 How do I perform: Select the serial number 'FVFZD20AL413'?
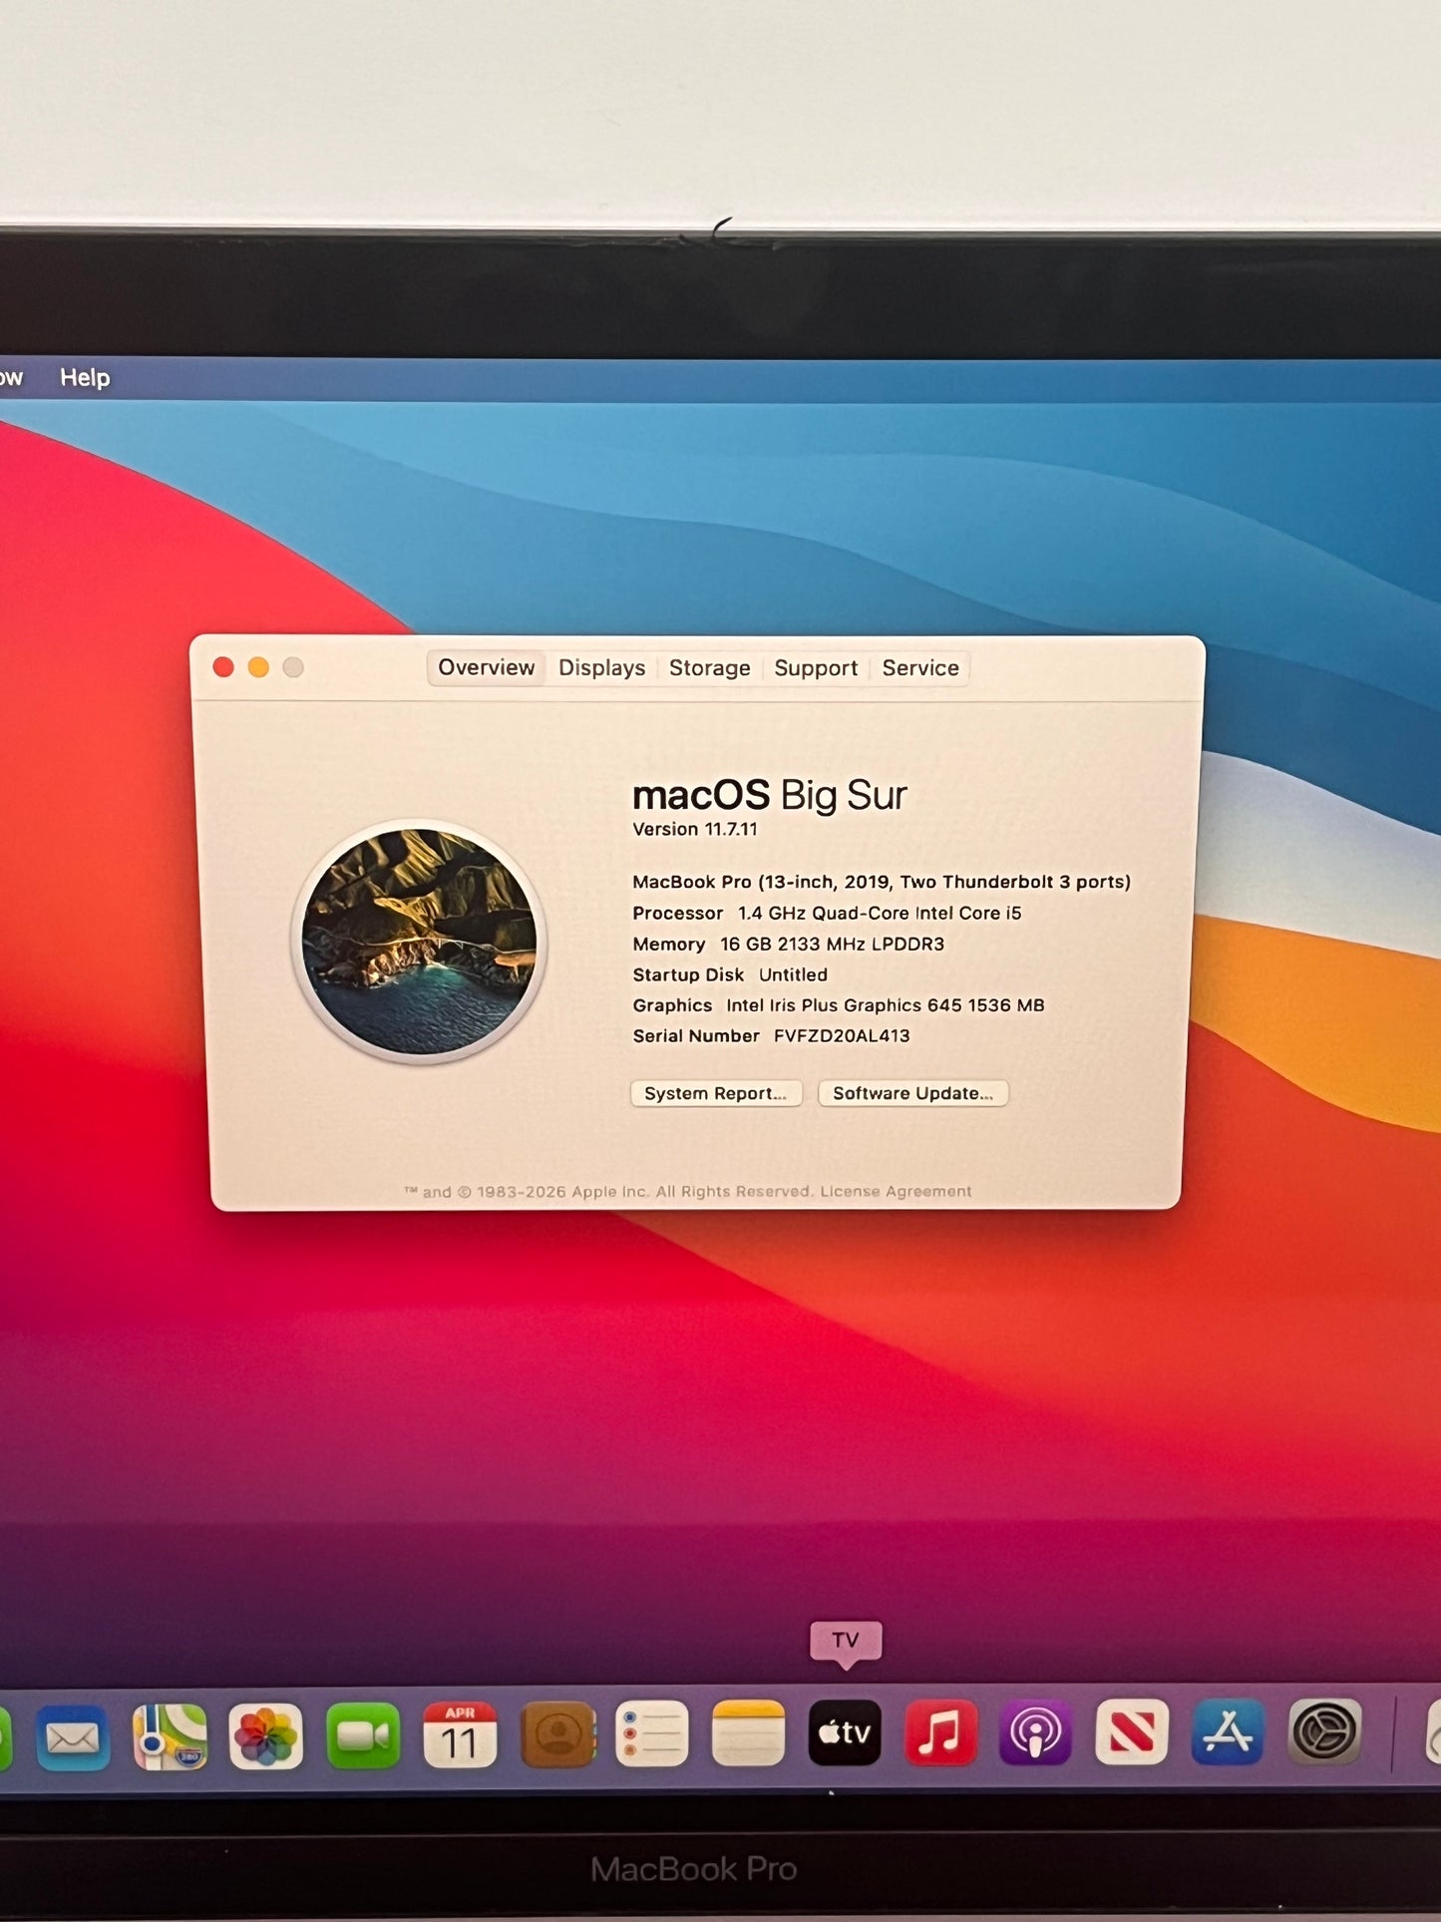842,1035
